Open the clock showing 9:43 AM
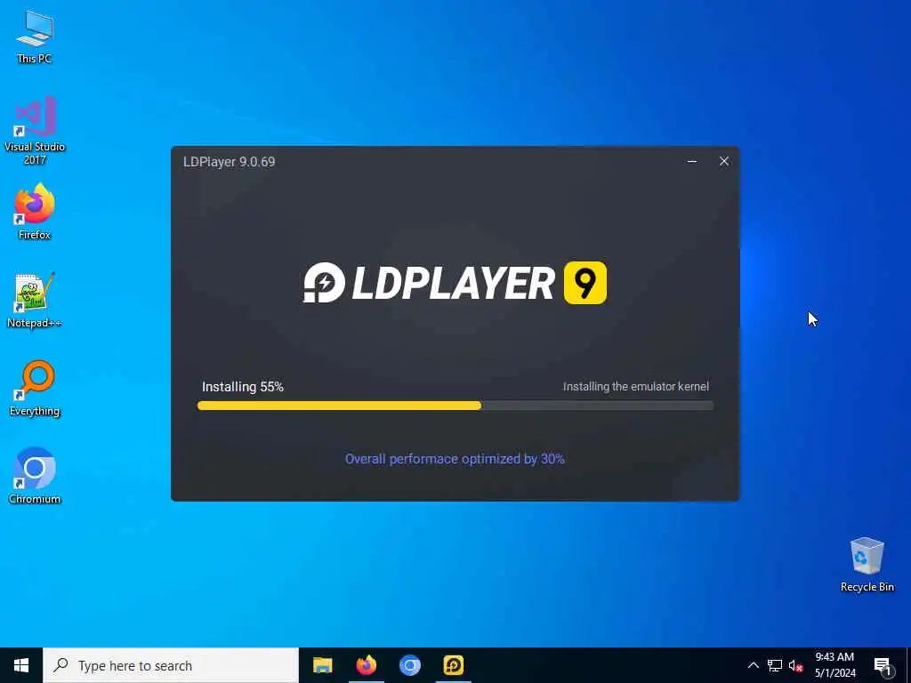 pyautogui.click(x=834, y=665)
